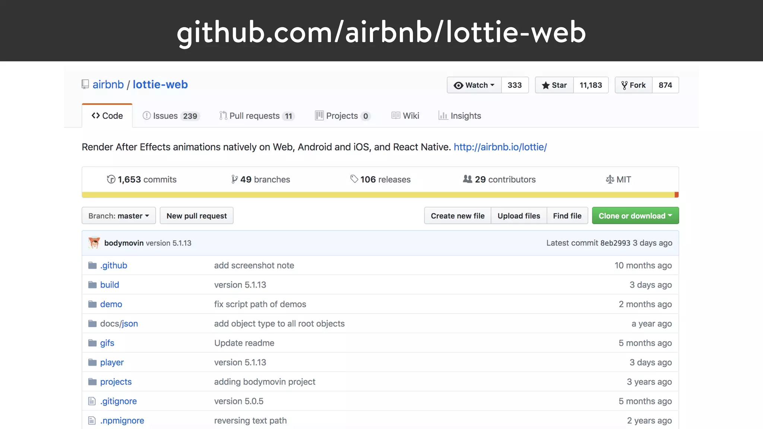Open the demo folder
763x429 pixels.
[x=111, y=304]
